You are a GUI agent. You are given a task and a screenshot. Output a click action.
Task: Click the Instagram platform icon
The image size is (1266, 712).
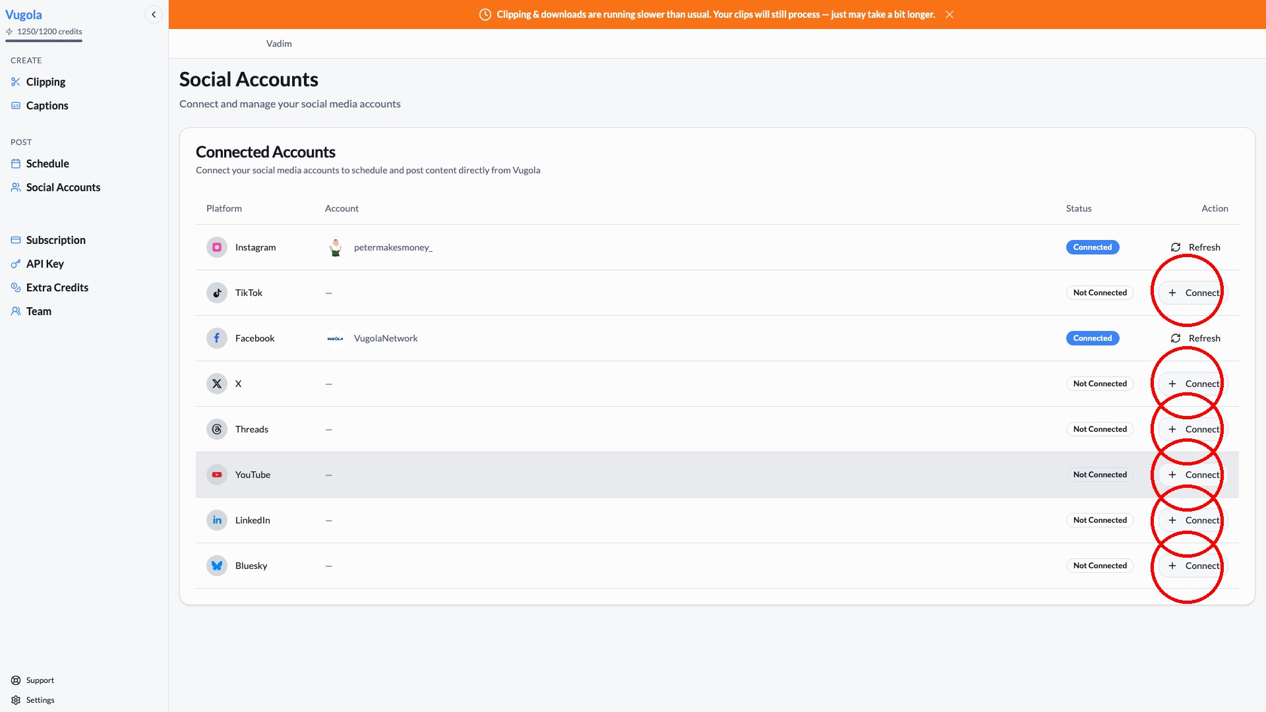pyautogui.click(x=216, y=247)
